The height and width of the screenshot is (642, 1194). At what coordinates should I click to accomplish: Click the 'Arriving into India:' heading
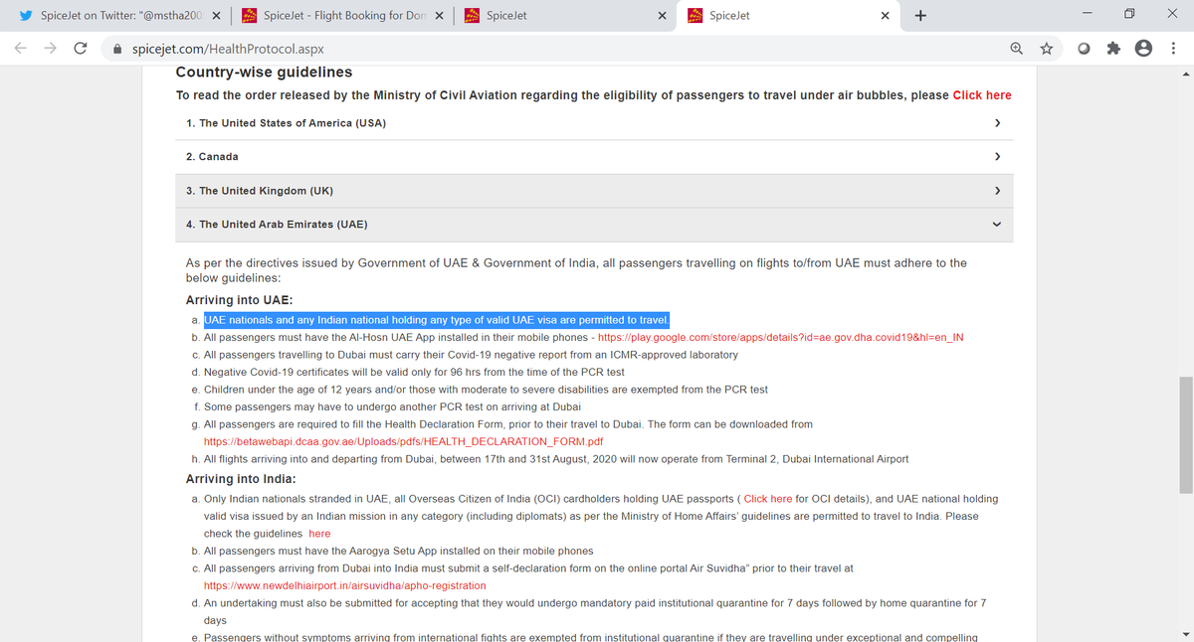(x=239, y=479)
